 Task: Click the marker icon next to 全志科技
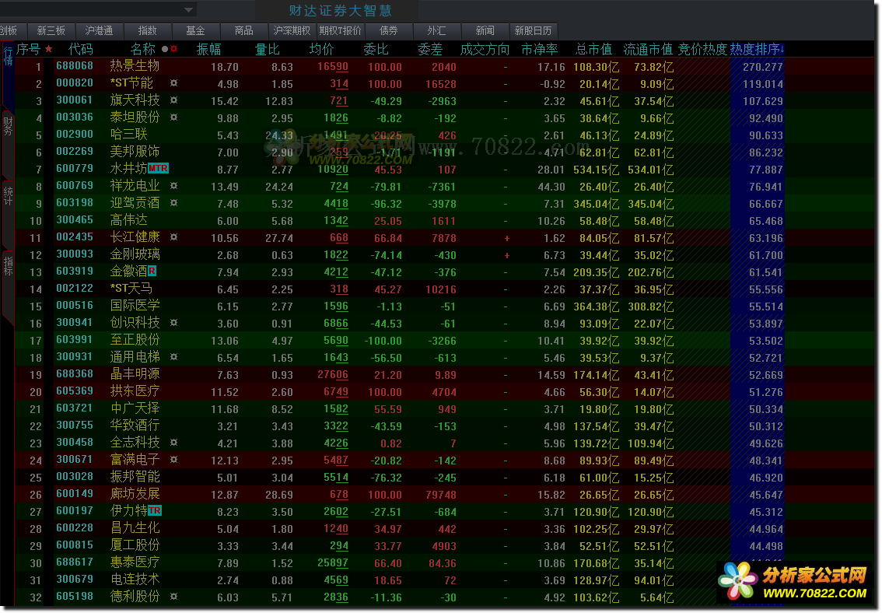pos(173,442)
